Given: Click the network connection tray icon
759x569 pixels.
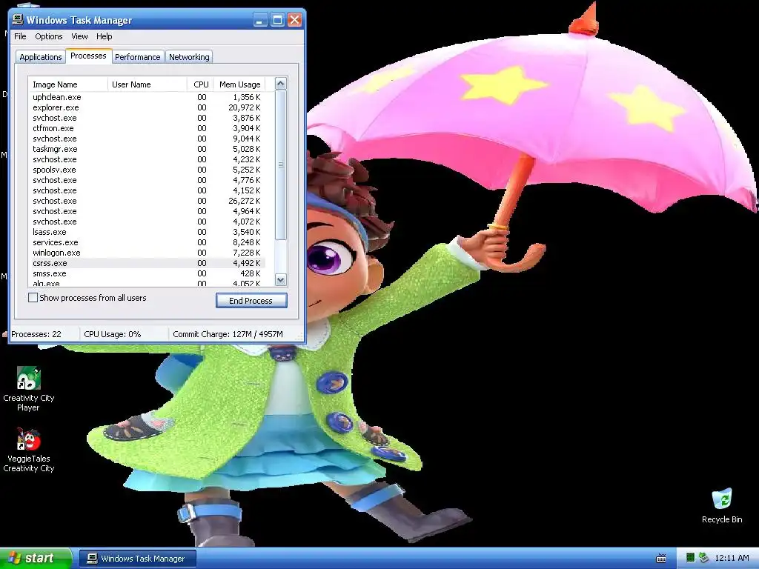Looking at the screenshot, I should [703, 558].
